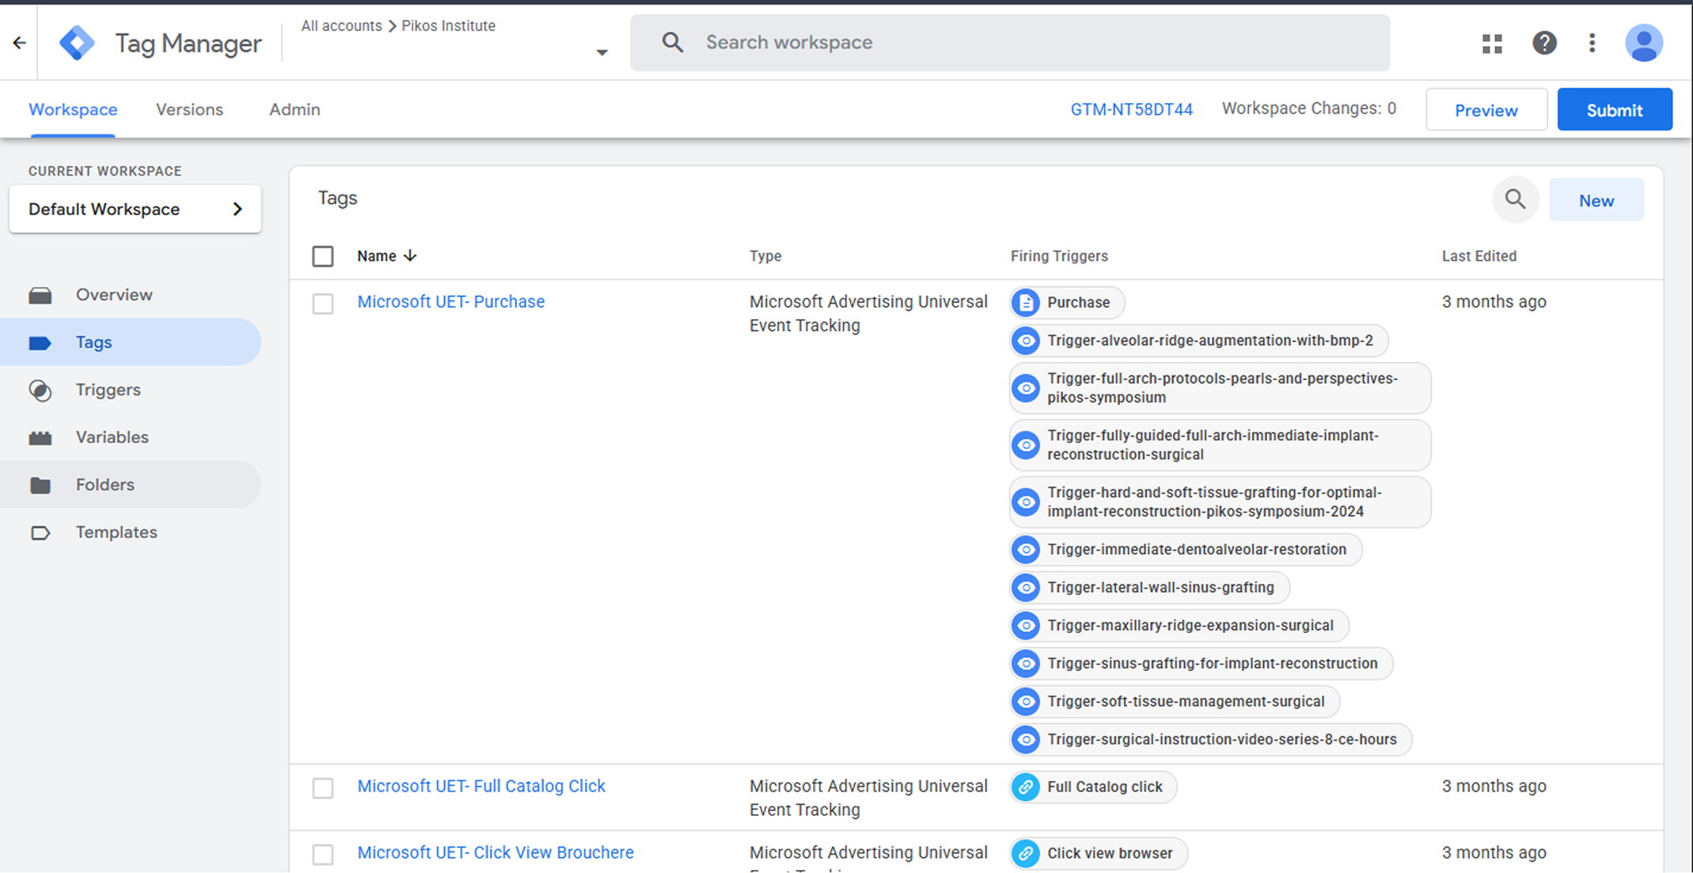Viewport: 1693px width, 873px height.
Task: Click the Last Edited column header
Action: (x=1479, y=256)
